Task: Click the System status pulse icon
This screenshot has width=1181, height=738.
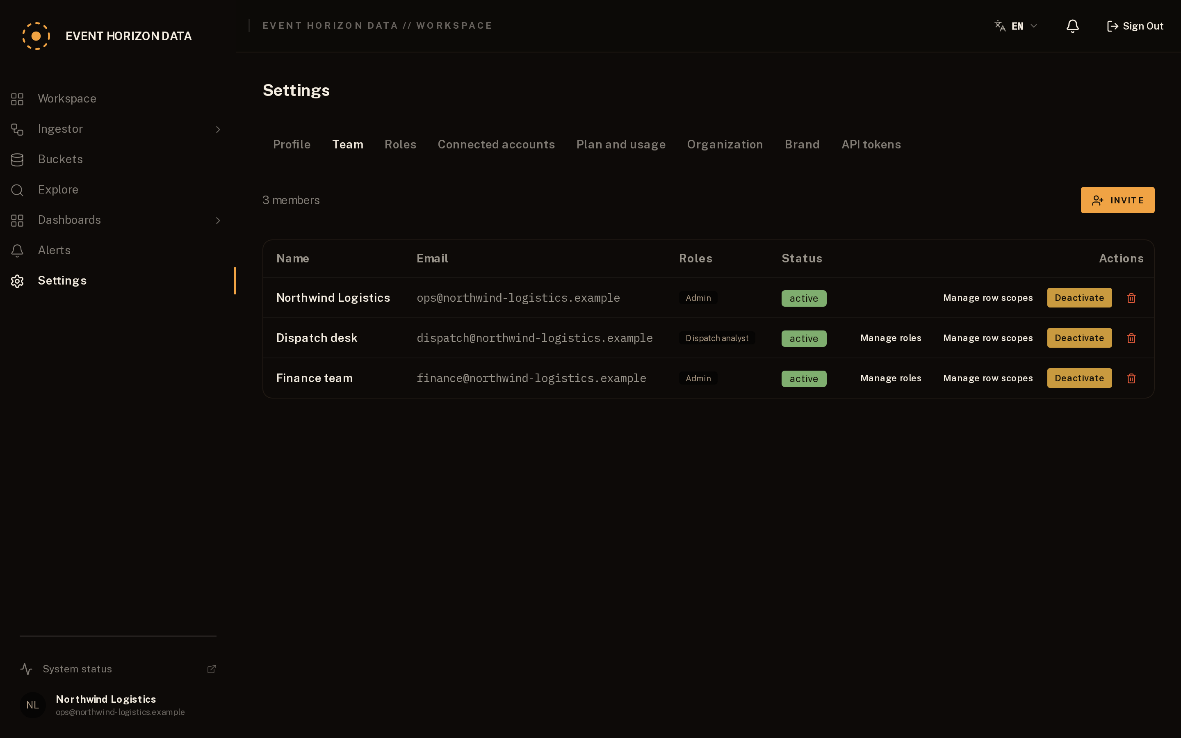Action: point(26,669)
